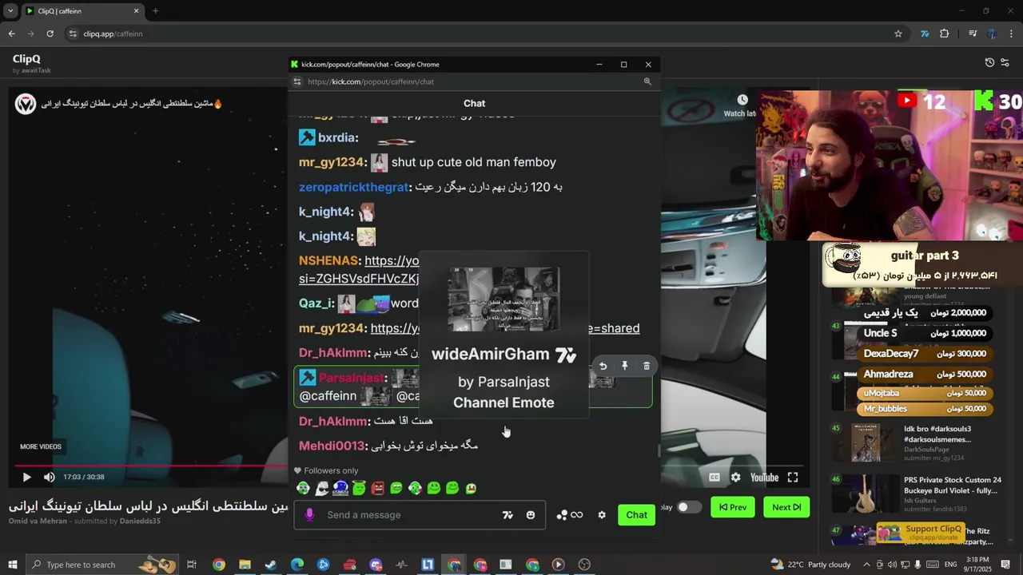Go to the previous clip with Prev
Screen dimensions: 1023x575
(732, 507)
